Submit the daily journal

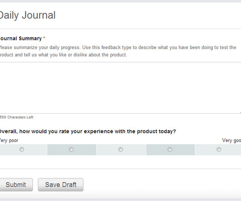16,185
